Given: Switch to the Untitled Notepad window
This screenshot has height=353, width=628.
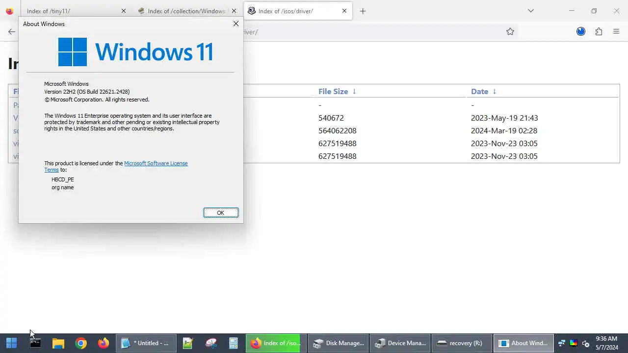Looking at the screenshot, I should pos(146,343).
